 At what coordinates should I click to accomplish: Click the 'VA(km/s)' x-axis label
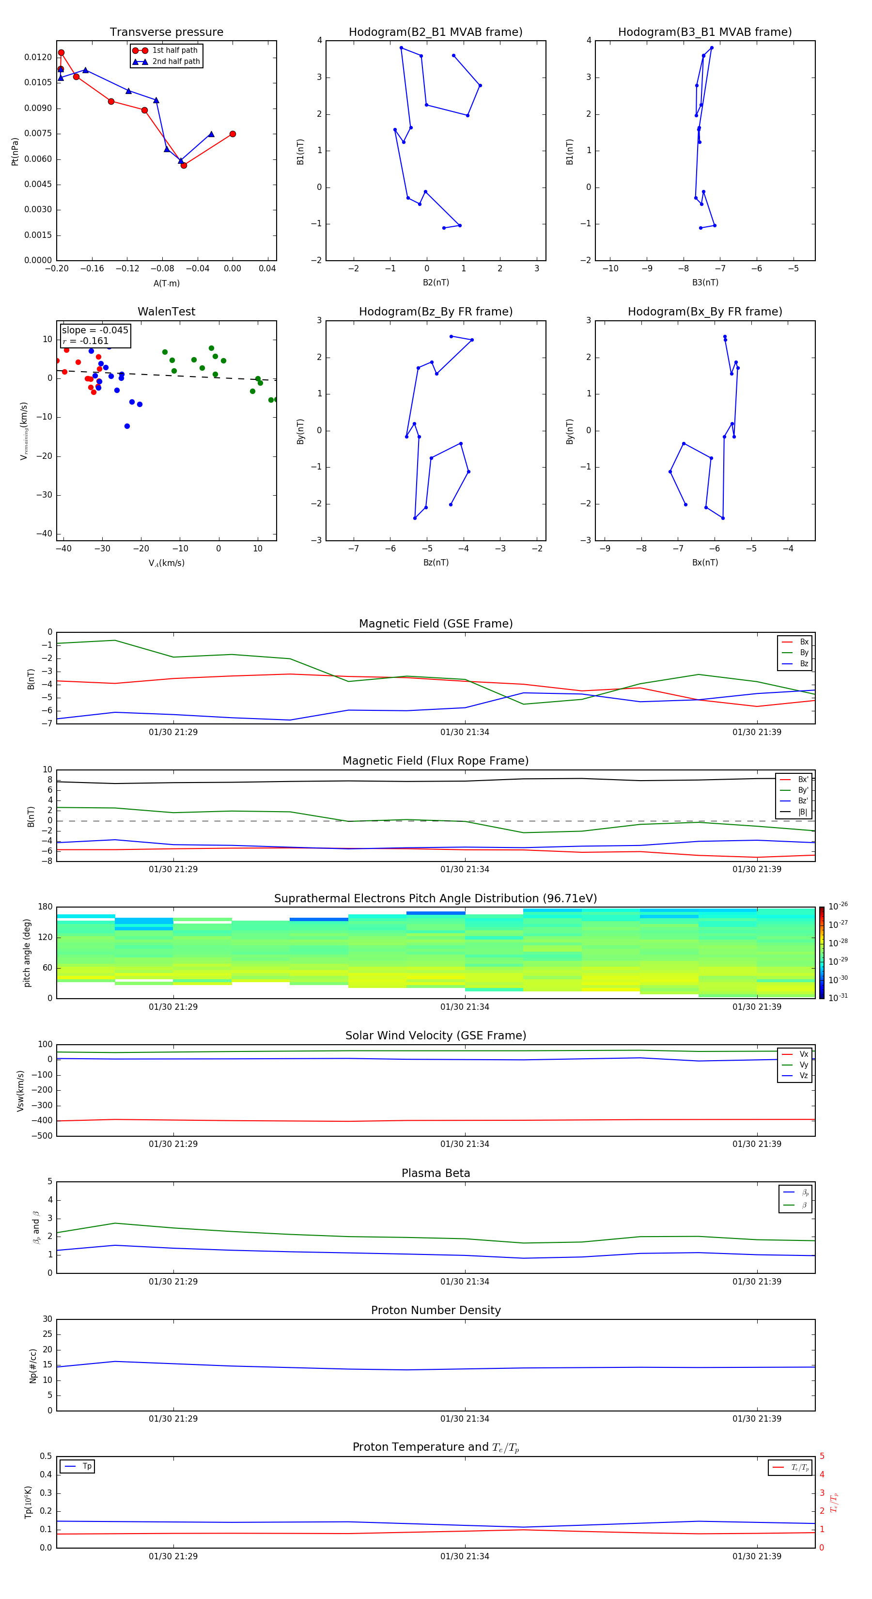166,563
